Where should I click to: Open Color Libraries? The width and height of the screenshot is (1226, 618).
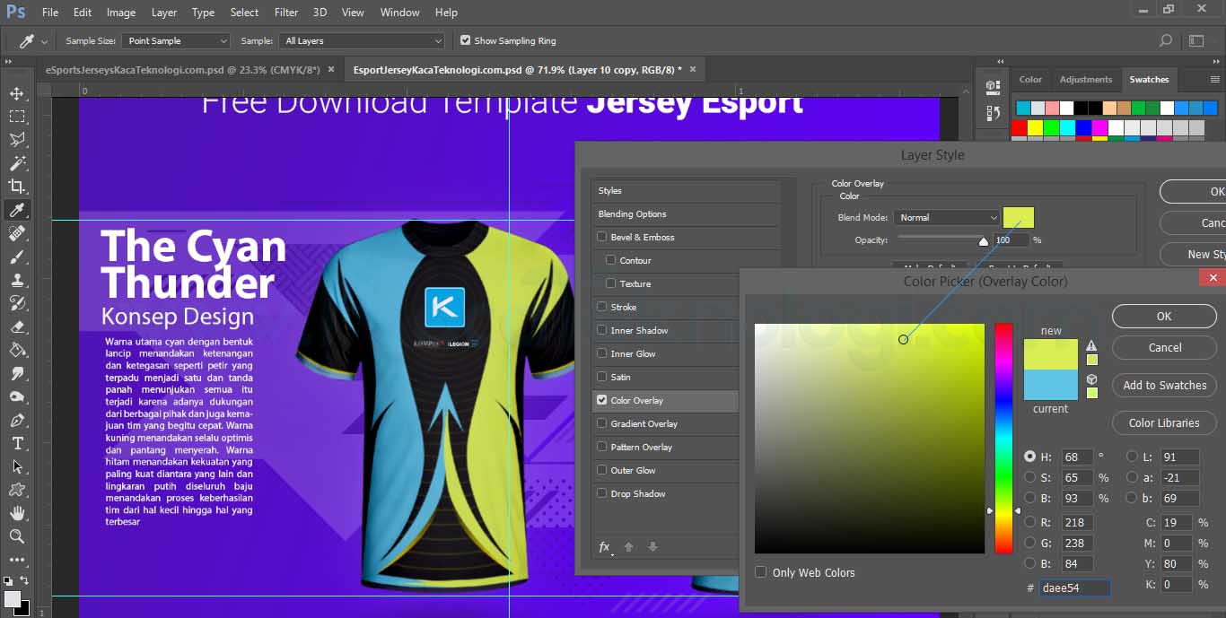point(1164,422)
